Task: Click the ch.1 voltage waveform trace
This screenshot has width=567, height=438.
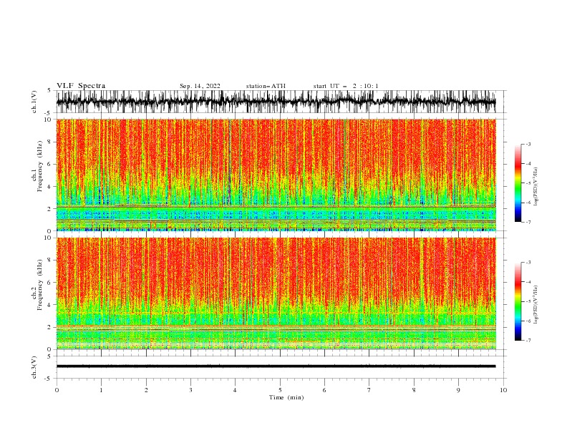Action: (x=276, y=102)
